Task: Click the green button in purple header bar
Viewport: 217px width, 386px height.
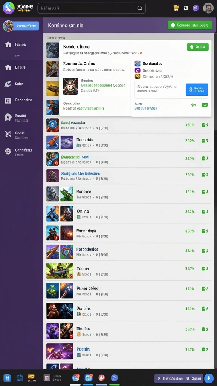Action: 190,25
